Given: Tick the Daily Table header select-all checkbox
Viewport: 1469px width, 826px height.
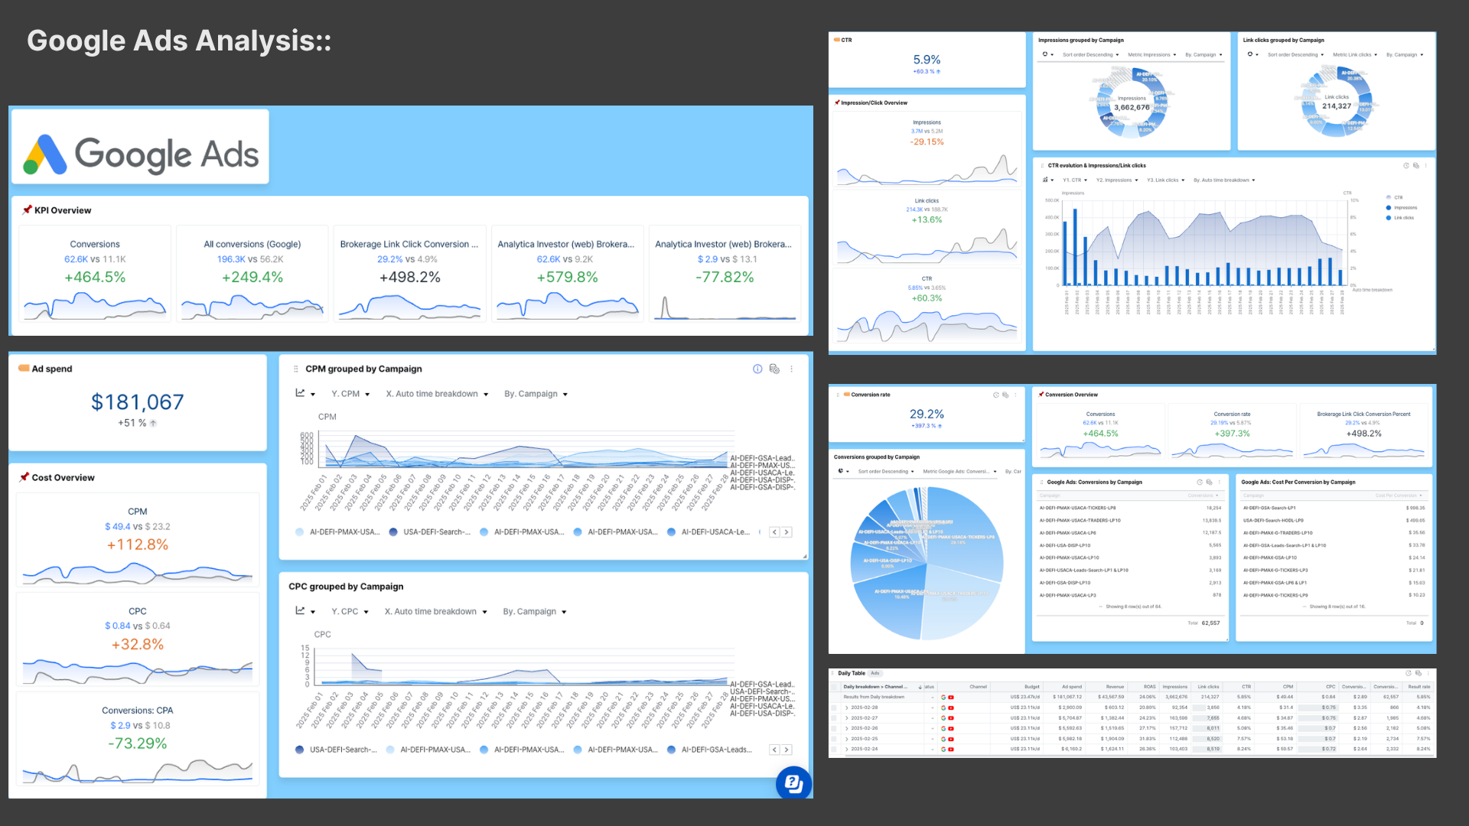Looking at the screenshot, I should point(834,687).
